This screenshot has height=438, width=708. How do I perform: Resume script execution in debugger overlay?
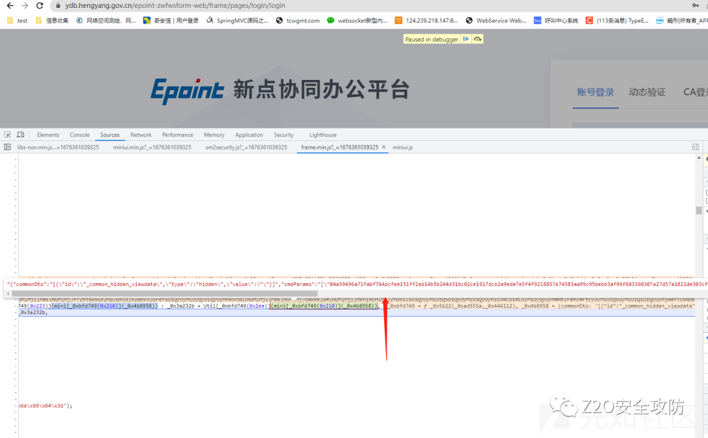tap(466, 39)
